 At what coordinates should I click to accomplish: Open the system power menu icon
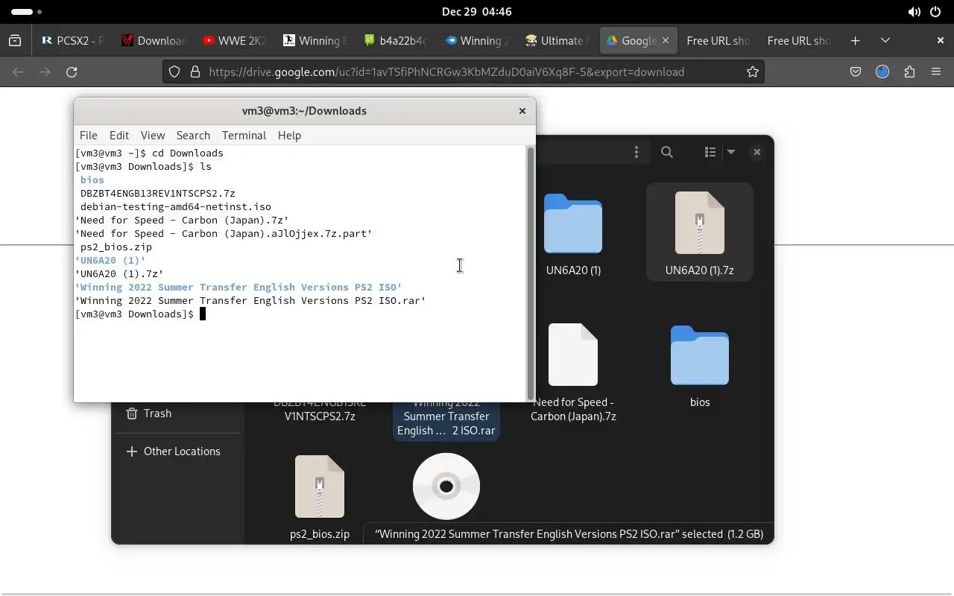pyautogui.click(x=936, y=12)
